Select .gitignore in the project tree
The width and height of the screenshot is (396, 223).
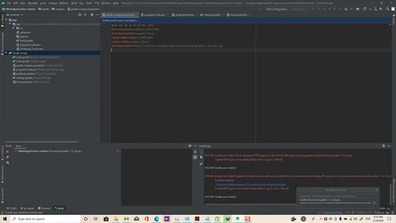(x=24, y=32)
